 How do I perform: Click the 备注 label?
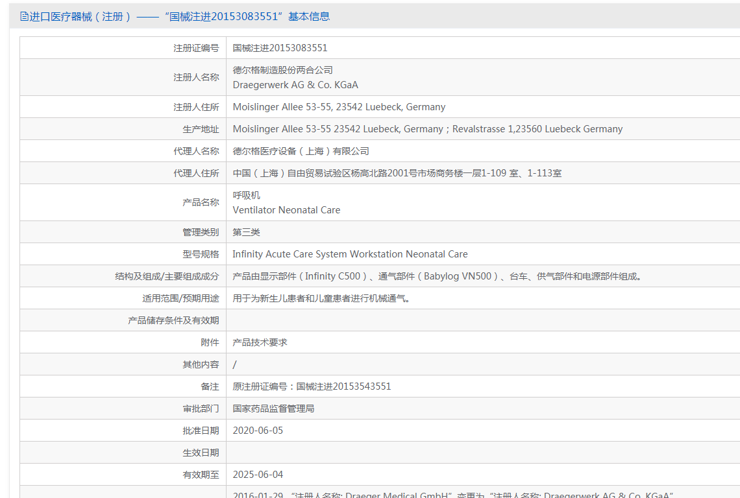click(210, 387)
